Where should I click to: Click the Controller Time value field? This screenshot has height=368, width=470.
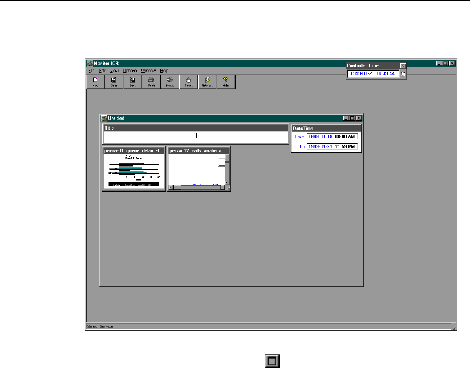click(x=373, y=73)
